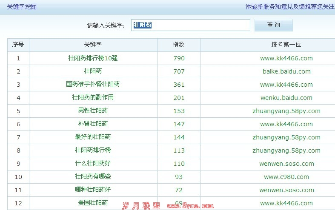Screen dimensions: 335x210
Task: Open the keyword link 男性壮阳药
Action: coord(93,111)
